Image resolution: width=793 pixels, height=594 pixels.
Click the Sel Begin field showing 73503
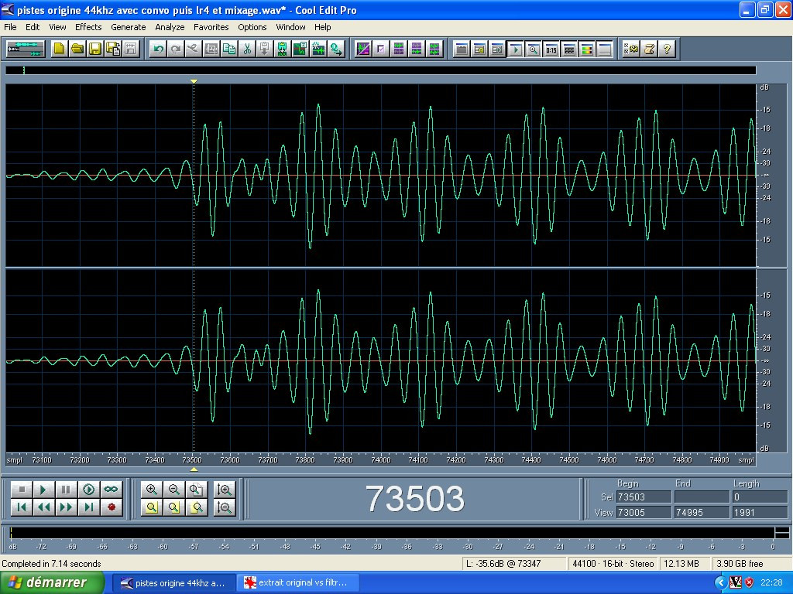coord(644,497)
